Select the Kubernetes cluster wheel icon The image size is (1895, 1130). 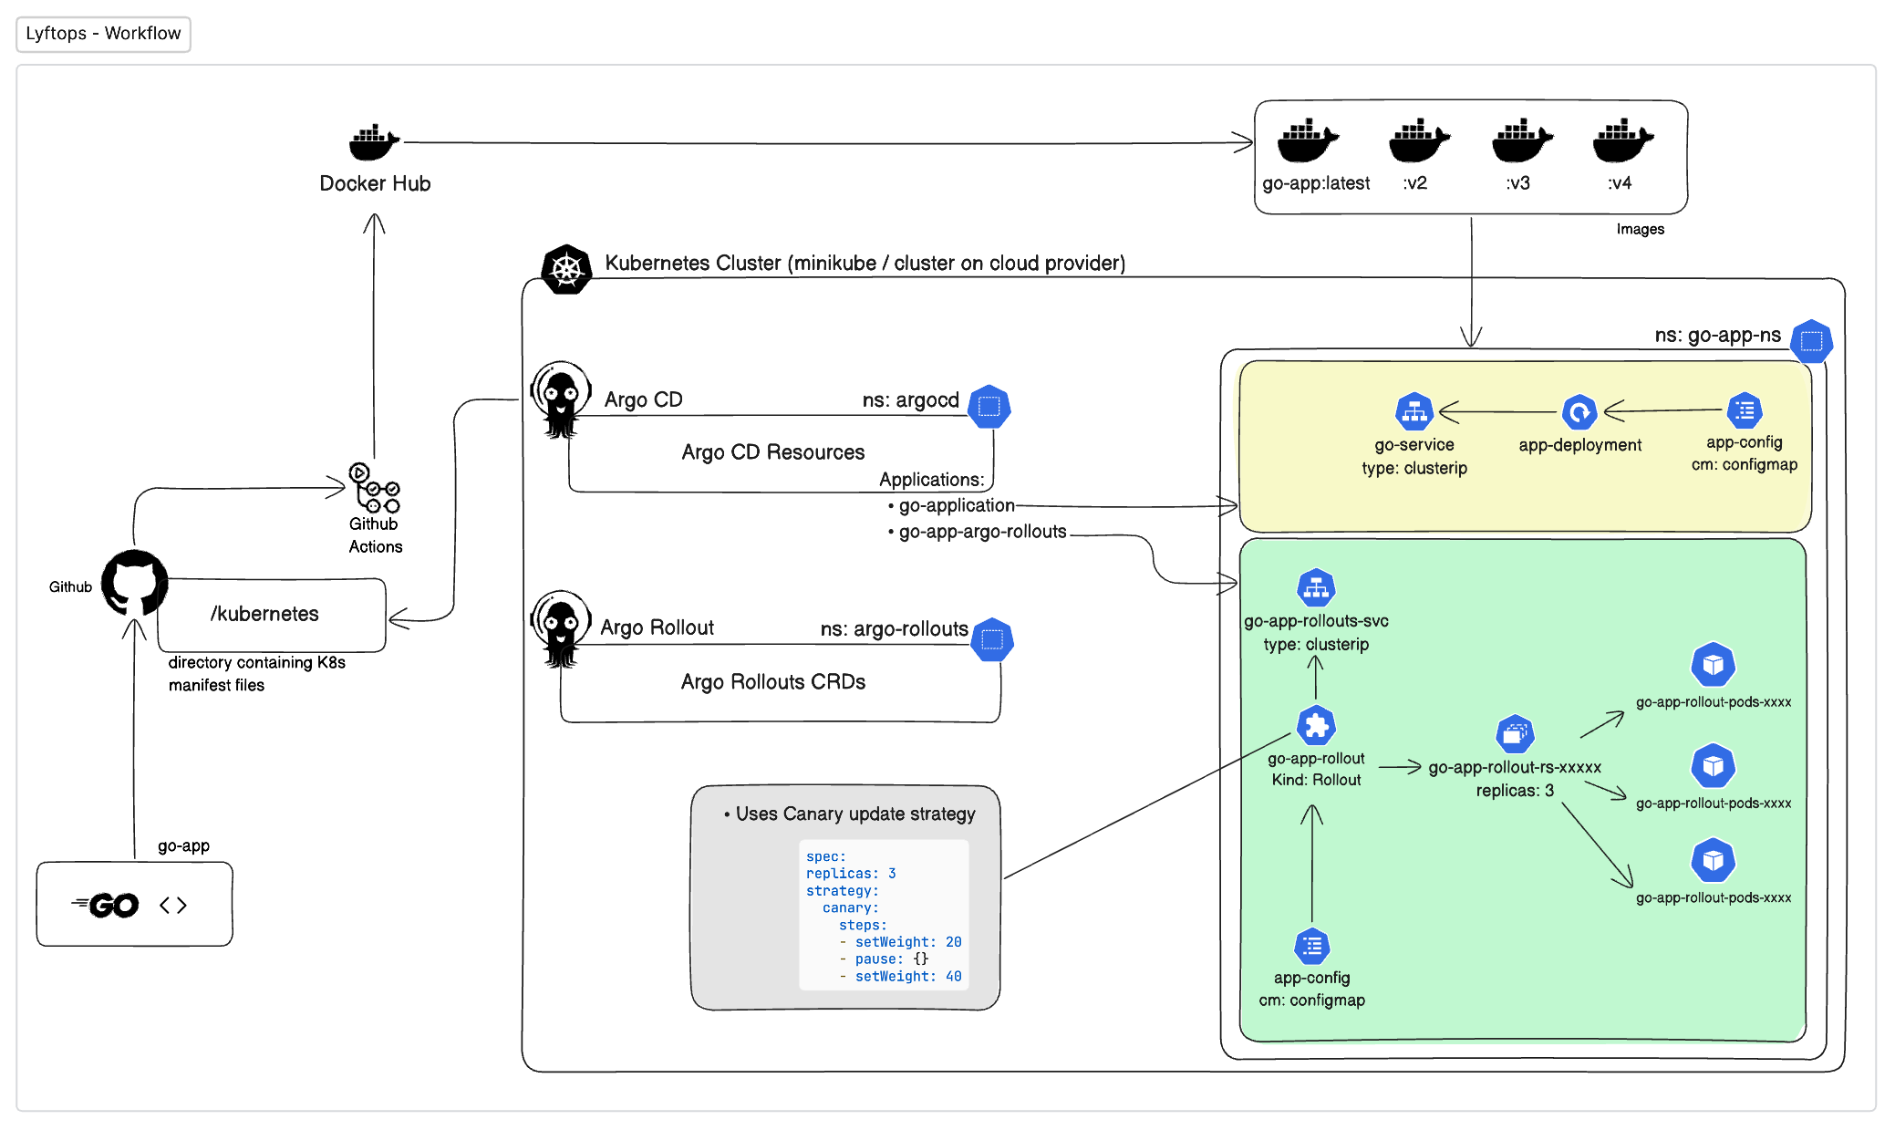[x=566, y=269]
